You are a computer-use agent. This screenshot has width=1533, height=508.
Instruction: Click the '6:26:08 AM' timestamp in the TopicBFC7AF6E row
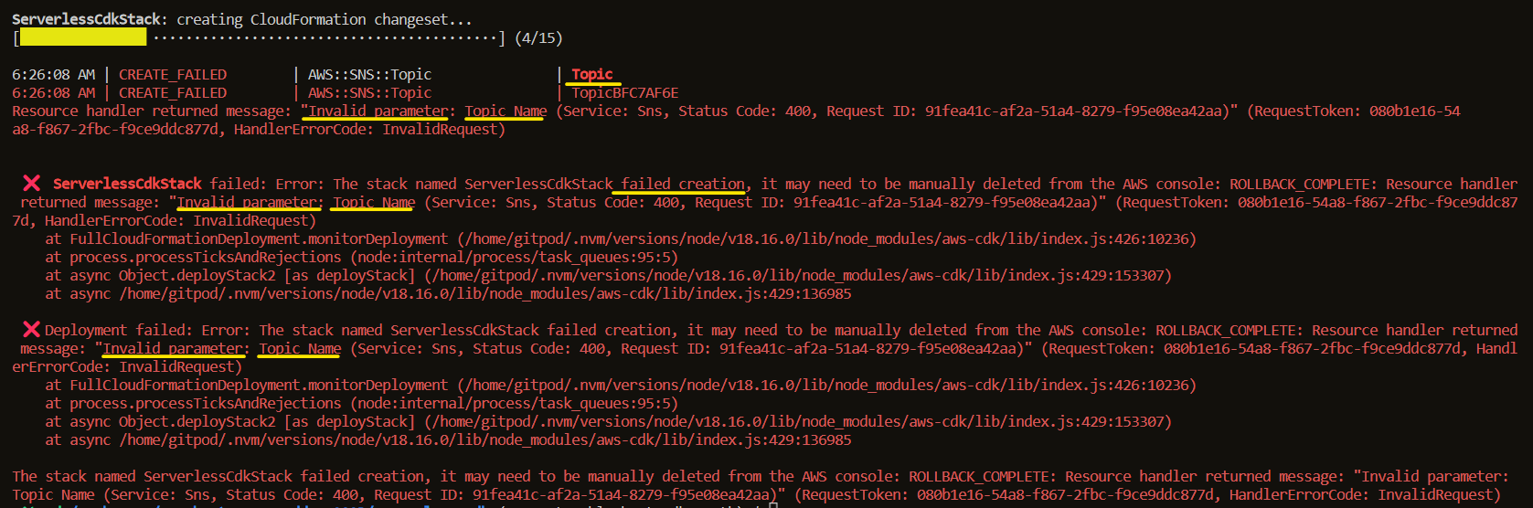click(53, 92)
